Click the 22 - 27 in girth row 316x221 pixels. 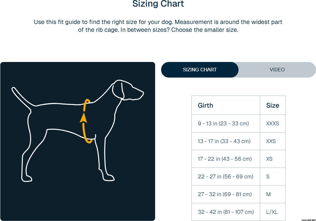225,176
